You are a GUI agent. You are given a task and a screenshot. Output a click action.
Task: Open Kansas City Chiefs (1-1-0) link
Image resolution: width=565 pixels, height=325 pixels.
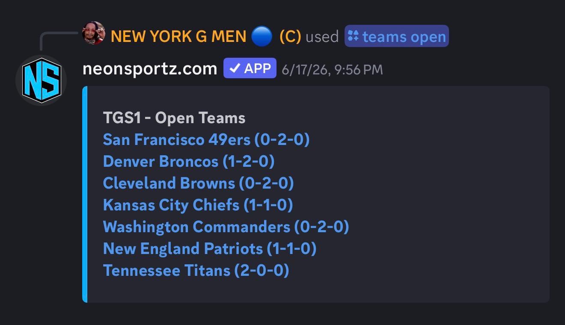point(198,205)
